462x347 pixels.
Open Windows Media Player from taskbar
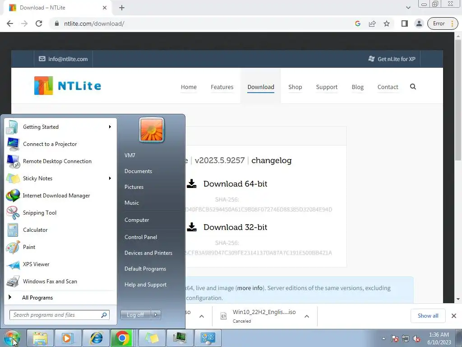pos(68,338)
